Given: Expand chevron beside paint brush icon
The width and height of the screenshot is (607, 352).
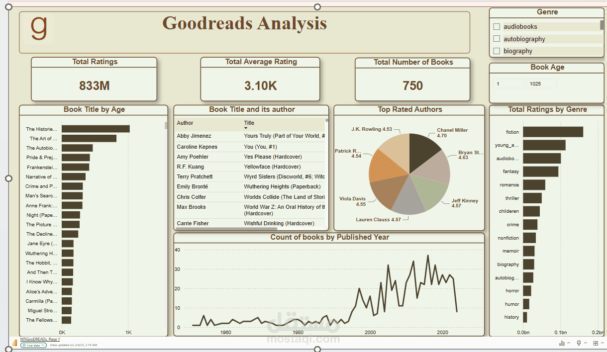Looking at the screenshot, I should point(585,344).
